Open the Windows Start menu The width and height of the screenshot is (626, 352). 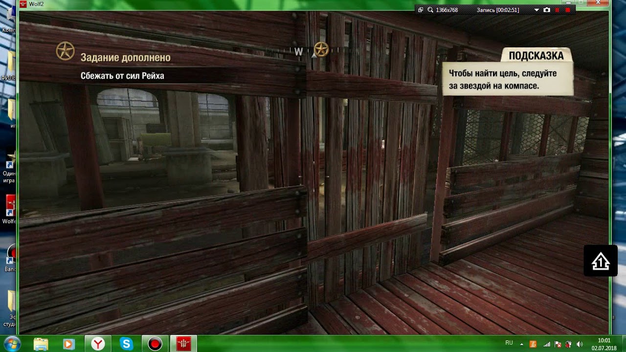click(11, 344)
